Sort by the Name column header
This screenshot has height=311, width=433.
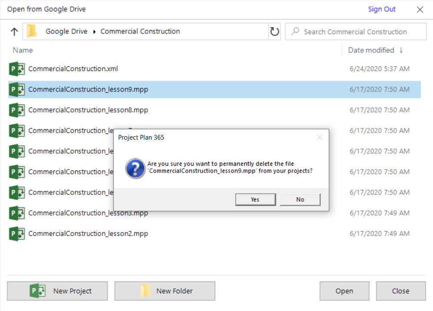tap(23, 50)
